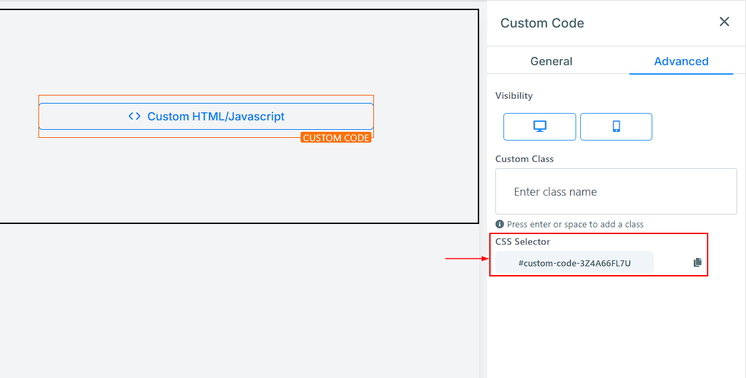
Task: Select the orange CUSTOM CODE badge
Action: tap(336, 138)
